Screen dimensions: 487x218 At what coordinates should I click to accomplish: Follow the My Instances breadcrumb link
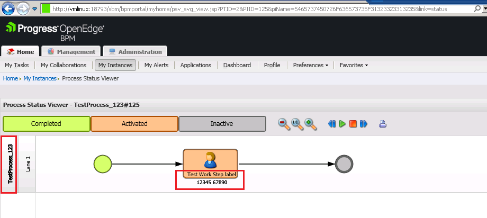coord(40,78)
